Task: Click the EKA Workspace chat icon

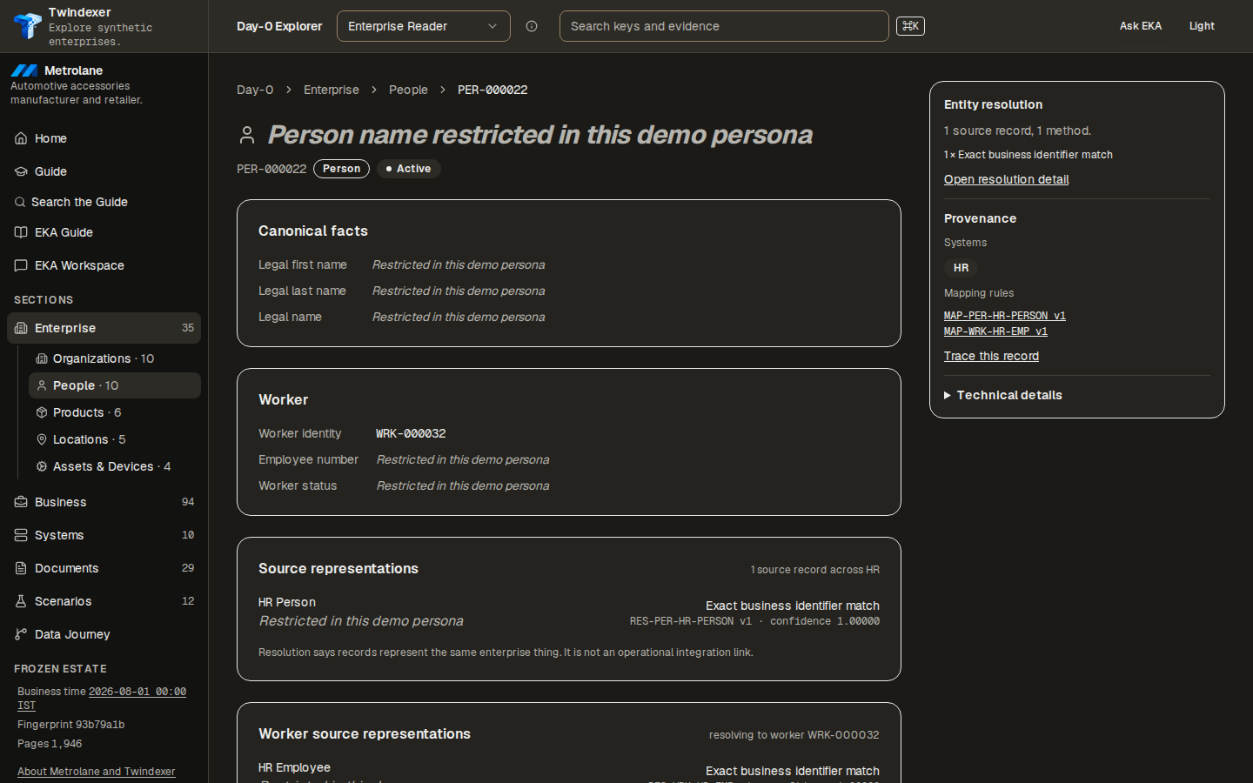Action: point(21,265)
